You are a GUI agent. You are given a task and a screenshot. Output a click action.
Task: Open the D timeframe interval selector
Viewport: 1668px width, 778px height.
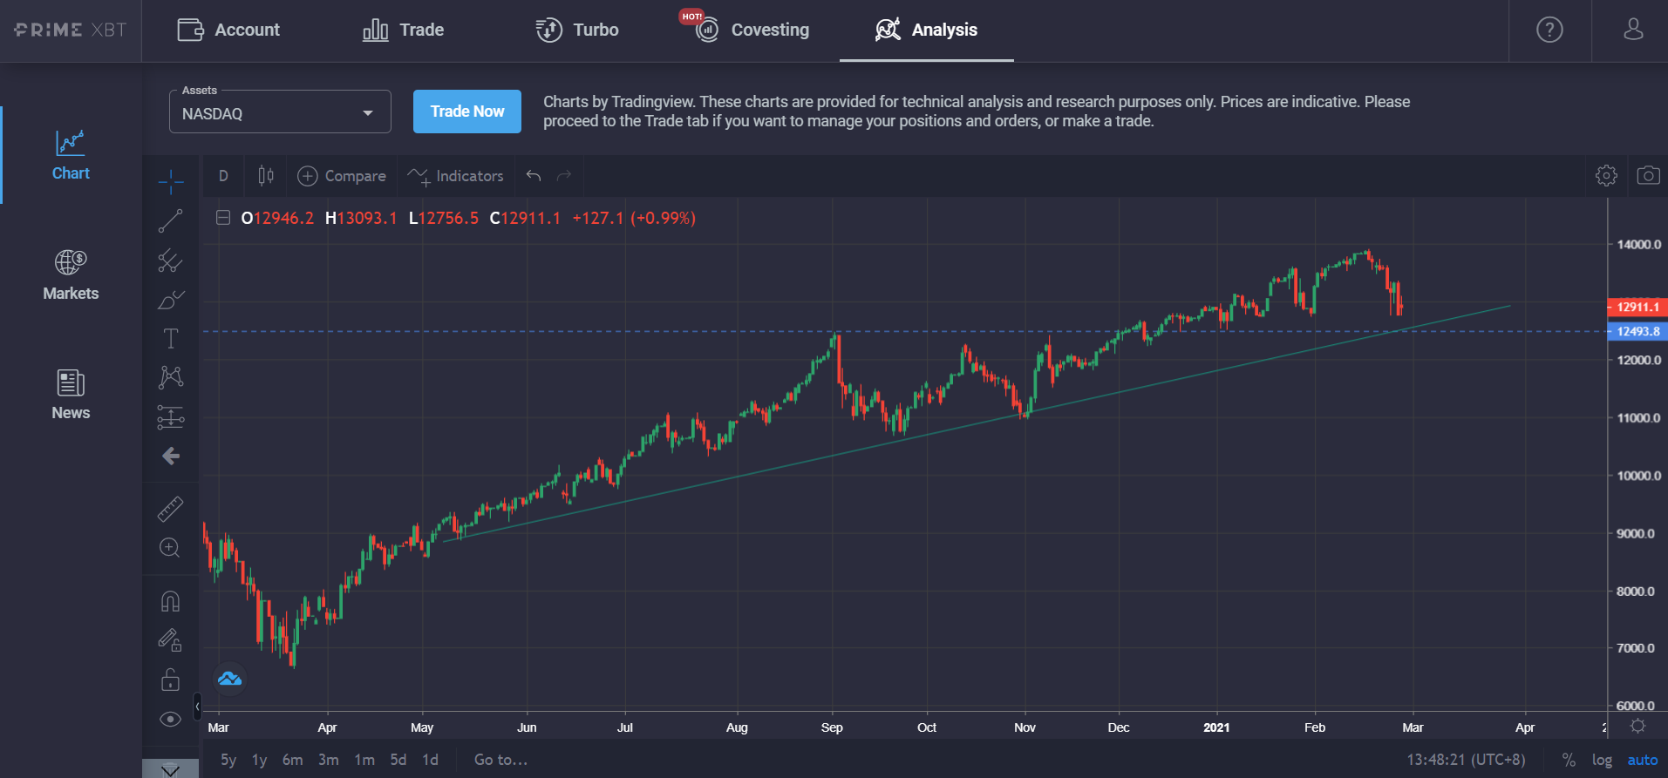(x=223, y=176)
